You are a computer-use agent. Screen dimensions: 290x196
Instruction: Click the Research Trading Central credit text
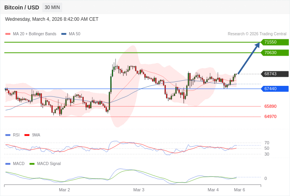257,34
